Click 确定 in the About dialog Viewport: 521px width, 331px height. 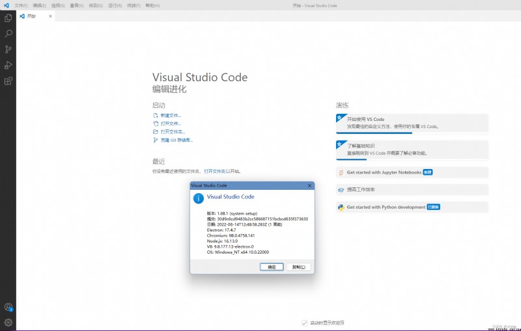(x=272, y=267)
